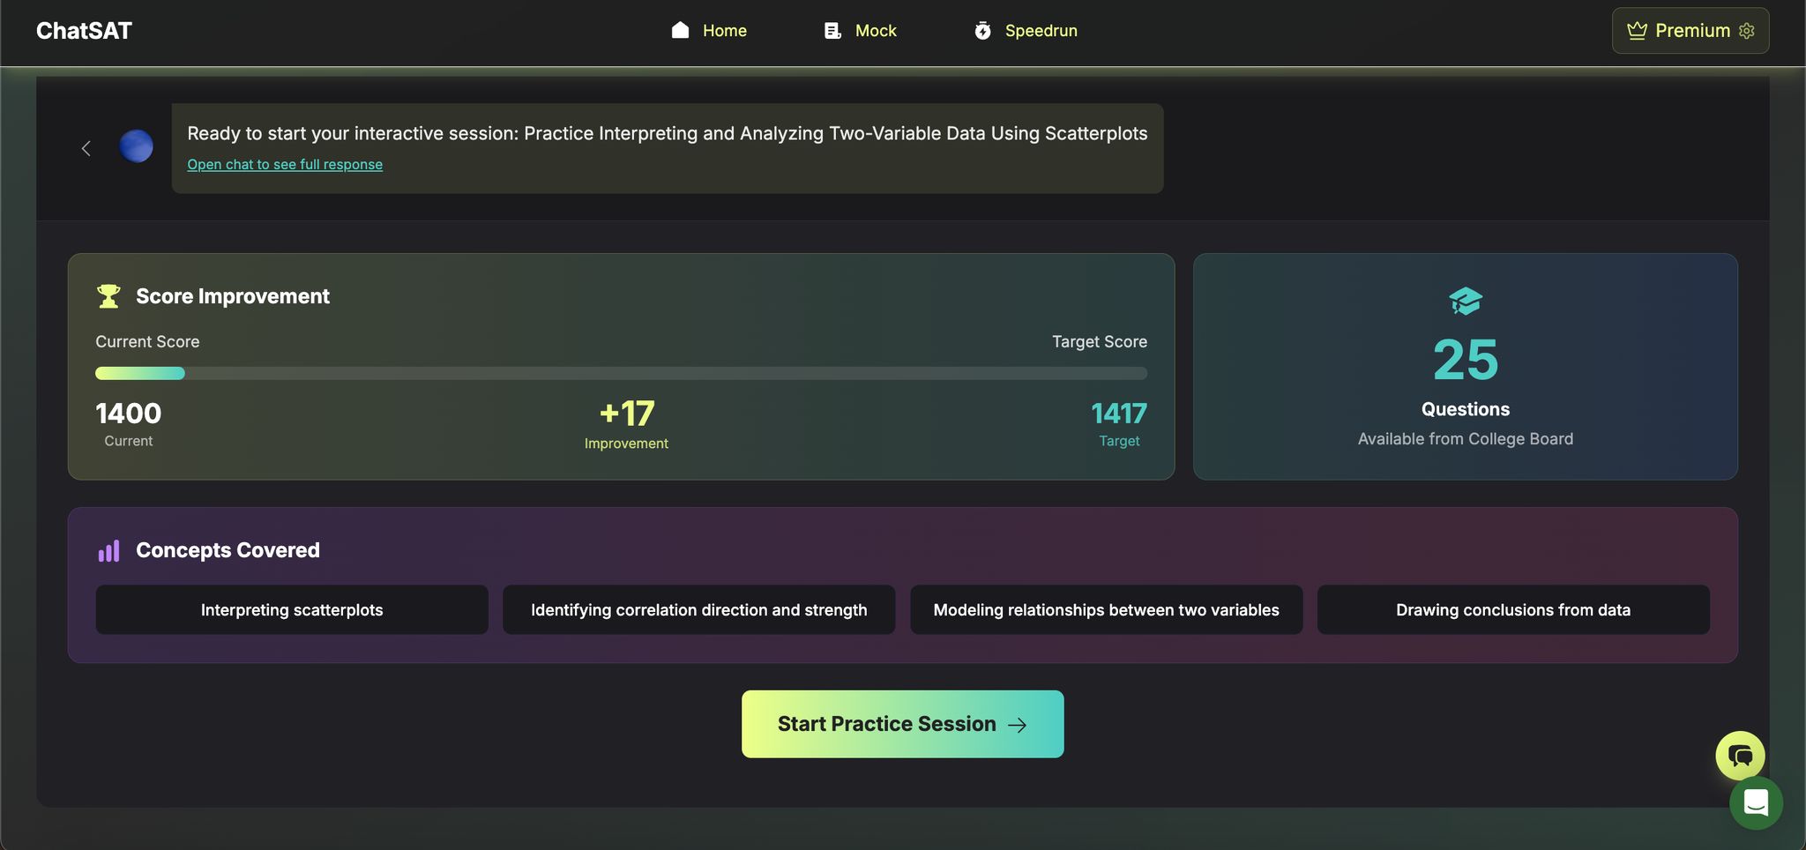1806x850 pixels.
Task: Click the graduation cap icon
Action: 1465,302
